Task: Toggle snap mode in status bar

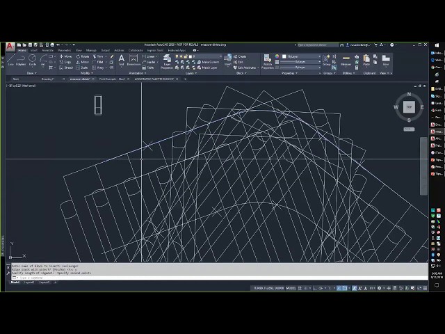Action: 306,288
